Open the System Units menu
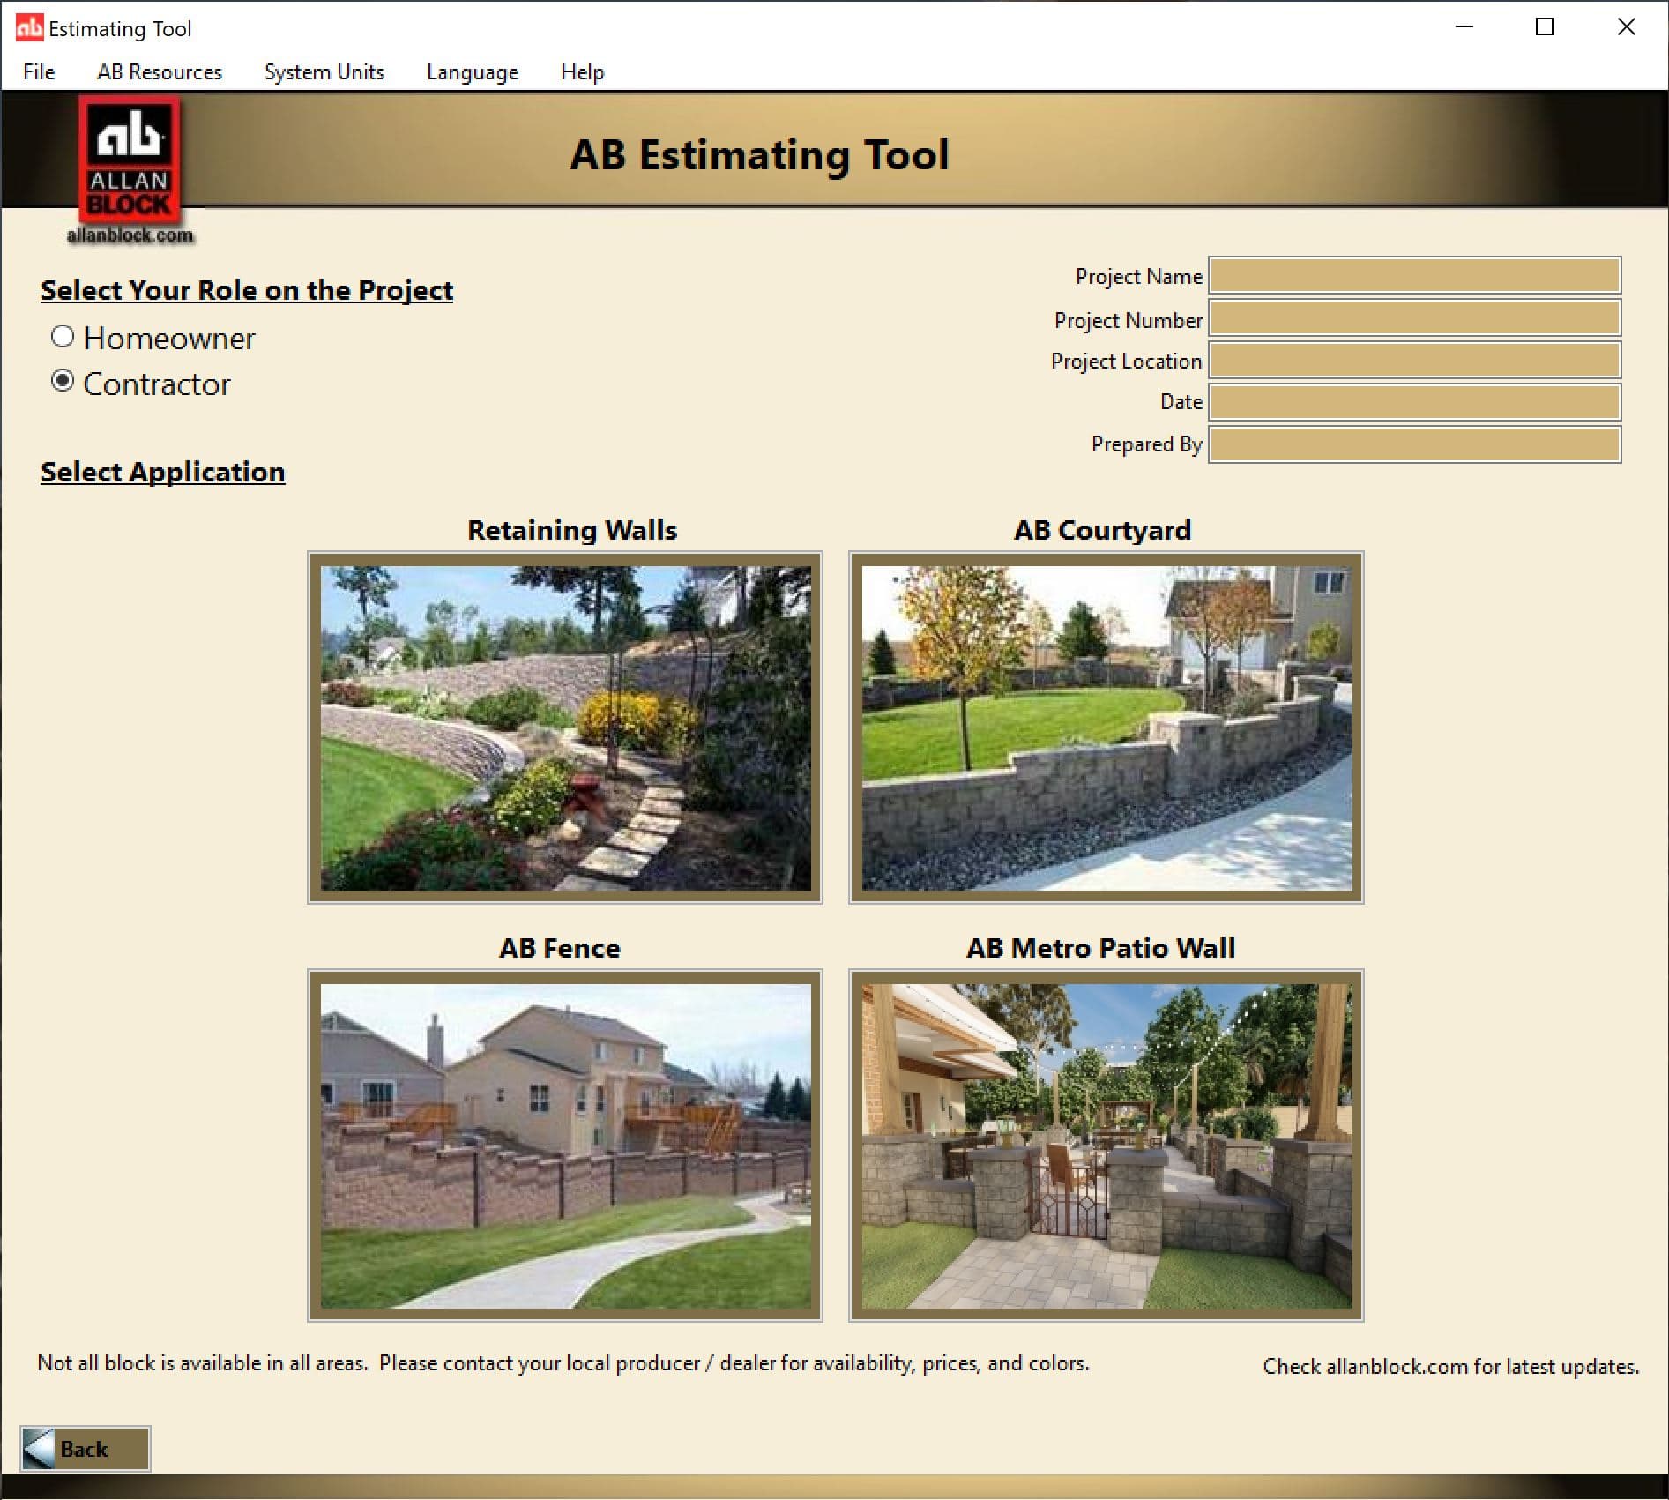This screenshot has height=1500, width=1669. 324,71
